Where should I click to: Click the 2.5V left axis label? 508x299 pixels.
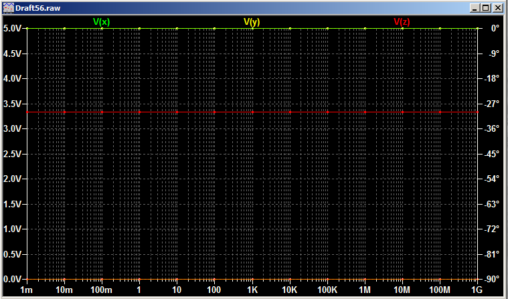pyautogui.click(x=13, y=154)
